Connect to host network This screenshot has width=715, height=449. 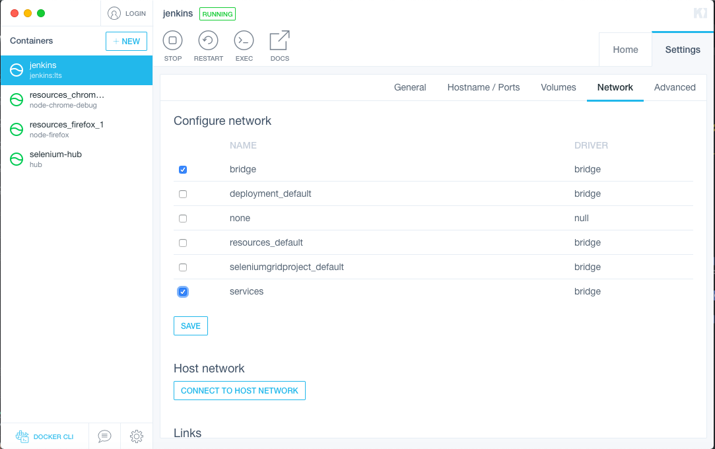click(239, 390)
